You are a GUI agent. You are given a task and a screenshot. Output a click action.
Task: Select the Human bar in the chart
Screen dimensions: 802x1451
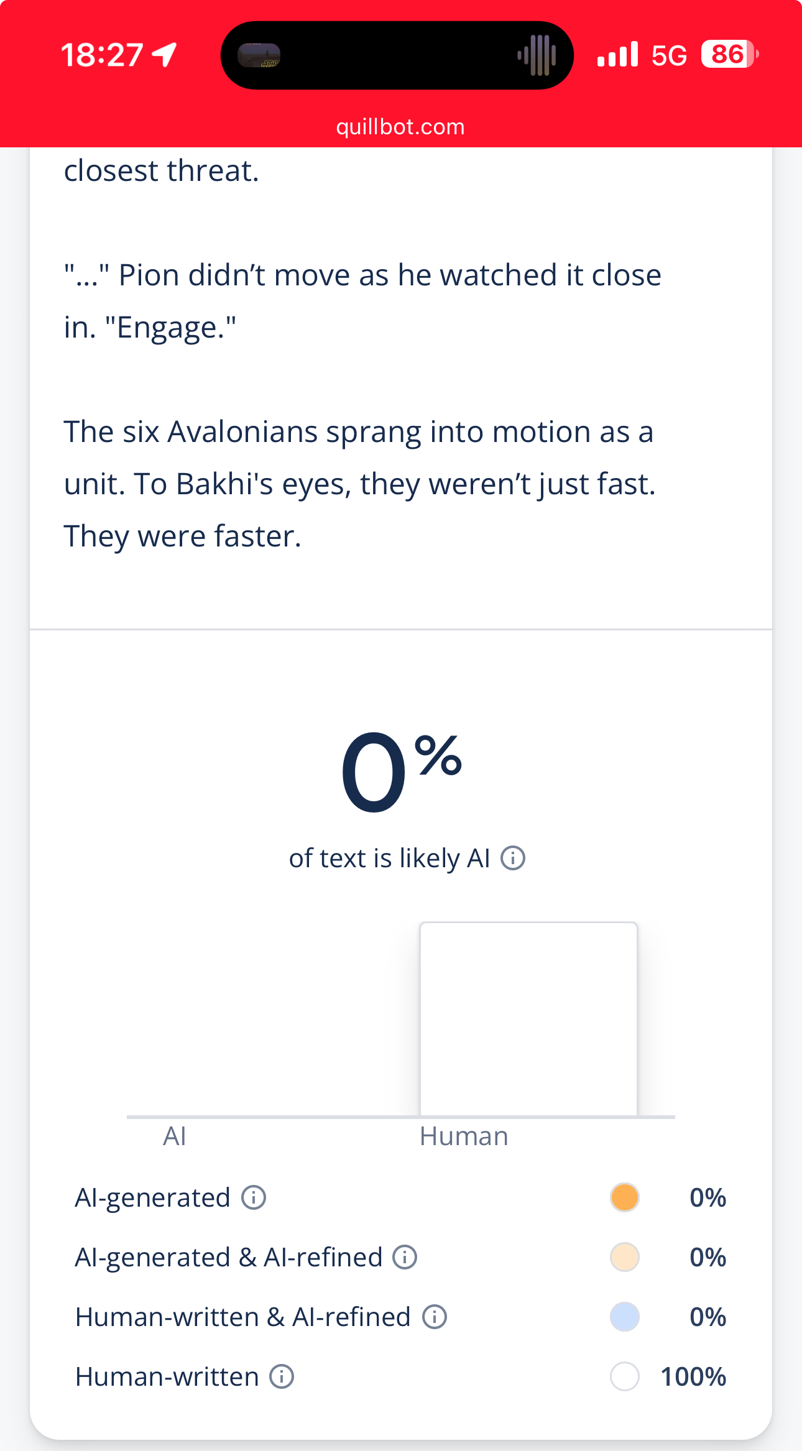pos(528,1020)
